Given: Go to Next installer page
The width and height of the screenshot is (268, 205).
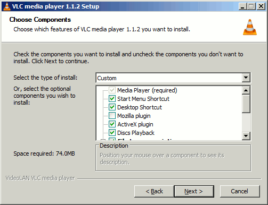Looking at the screenshot, I should pyautogui.click(x=194, y=191).
